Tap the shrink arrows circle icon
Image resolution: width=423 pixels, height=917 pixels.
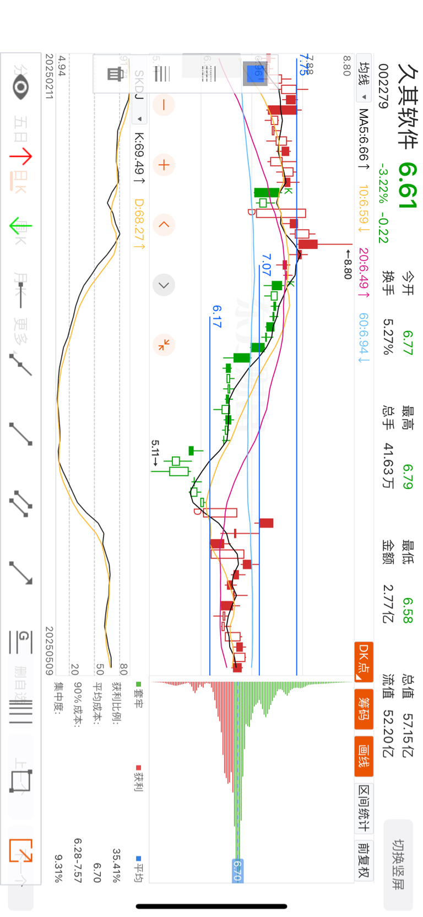164,345
